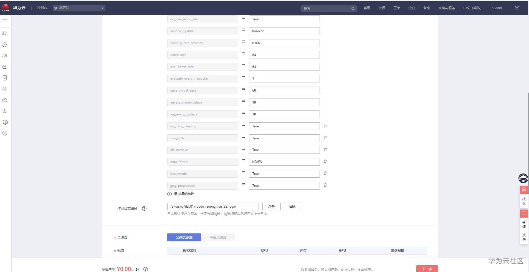The width and height of the screenshot is (529, 272).
Task: Click 下一步 to proceed
Action: coord(427,269)
